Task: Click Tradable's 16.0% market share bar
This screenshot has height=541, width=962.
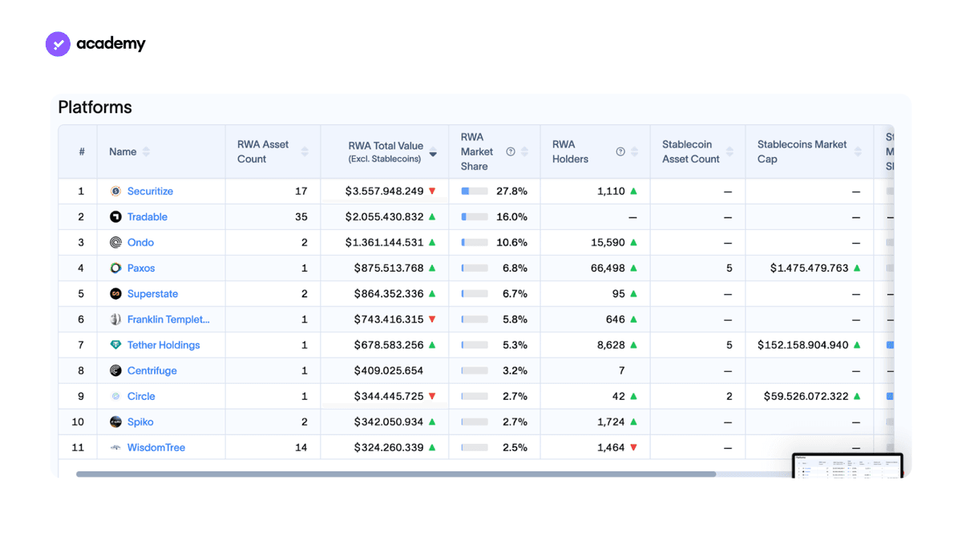Action: pos(475,216)
